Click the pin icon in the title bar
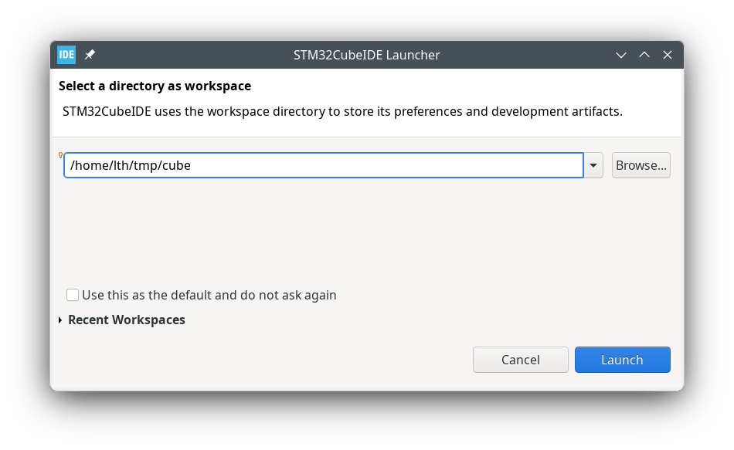The width and height of the screenshot is (734, 450). click(90, 55)
